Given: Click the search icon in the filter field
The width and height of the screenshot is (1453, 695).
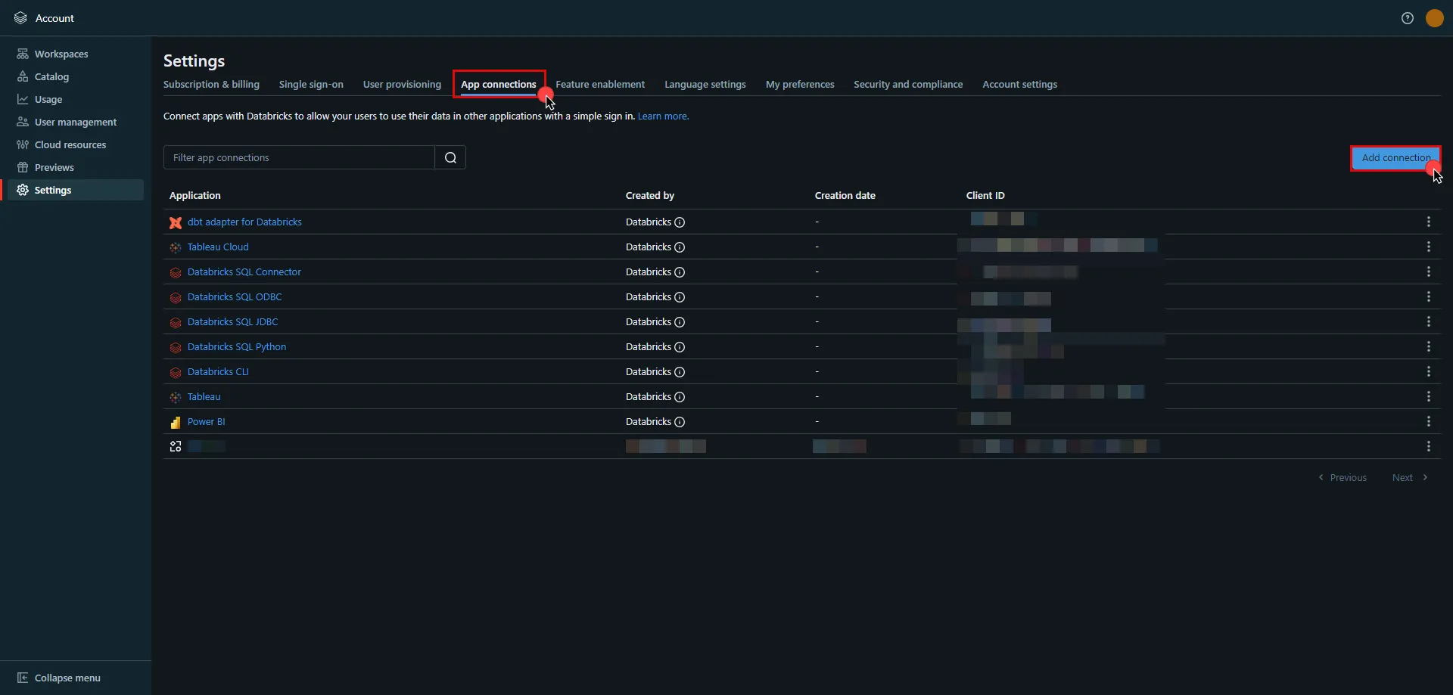Looking at the screenshot, I should point(450,157).
